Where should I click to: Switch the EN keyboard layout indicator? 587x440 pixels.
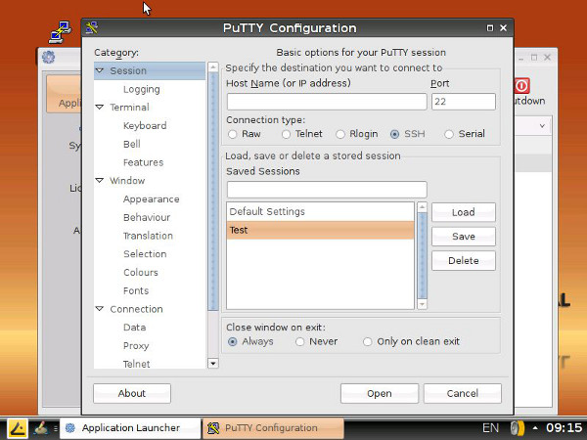pyautogui.click(x=490, y=427)
